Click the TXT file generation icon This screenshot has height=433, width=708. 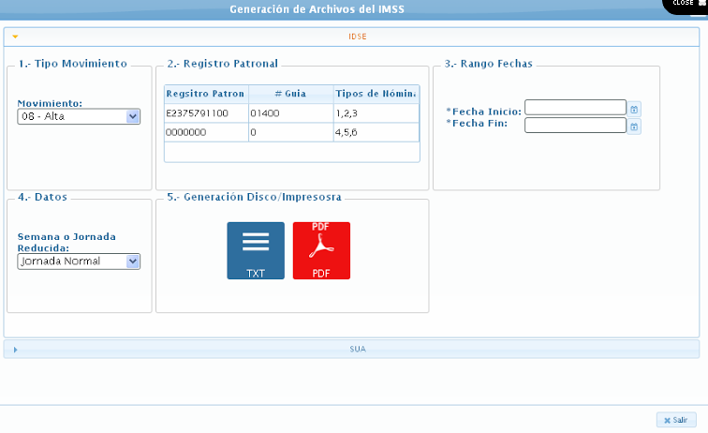[x=256, y=250]
